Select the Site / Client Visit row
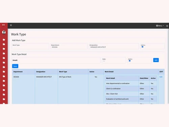Image resolution: width=169 pixels, height=127 pixels. click(131, 94)
